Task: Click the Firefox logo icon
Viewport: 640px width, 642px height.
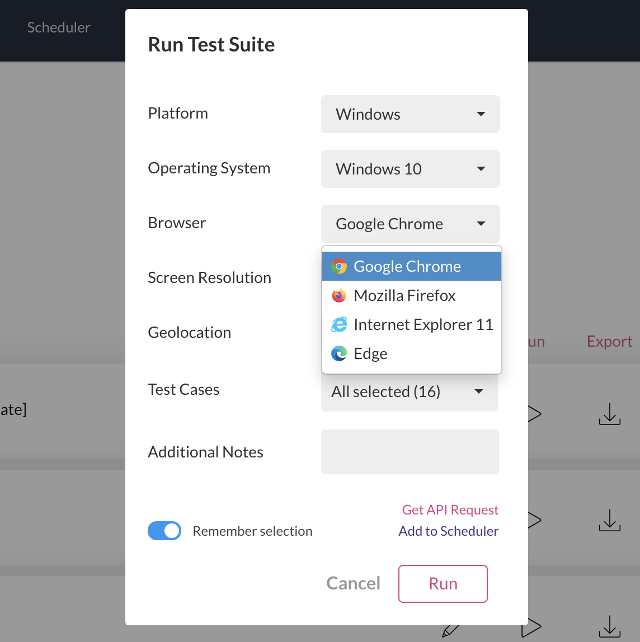Action: 339,295
